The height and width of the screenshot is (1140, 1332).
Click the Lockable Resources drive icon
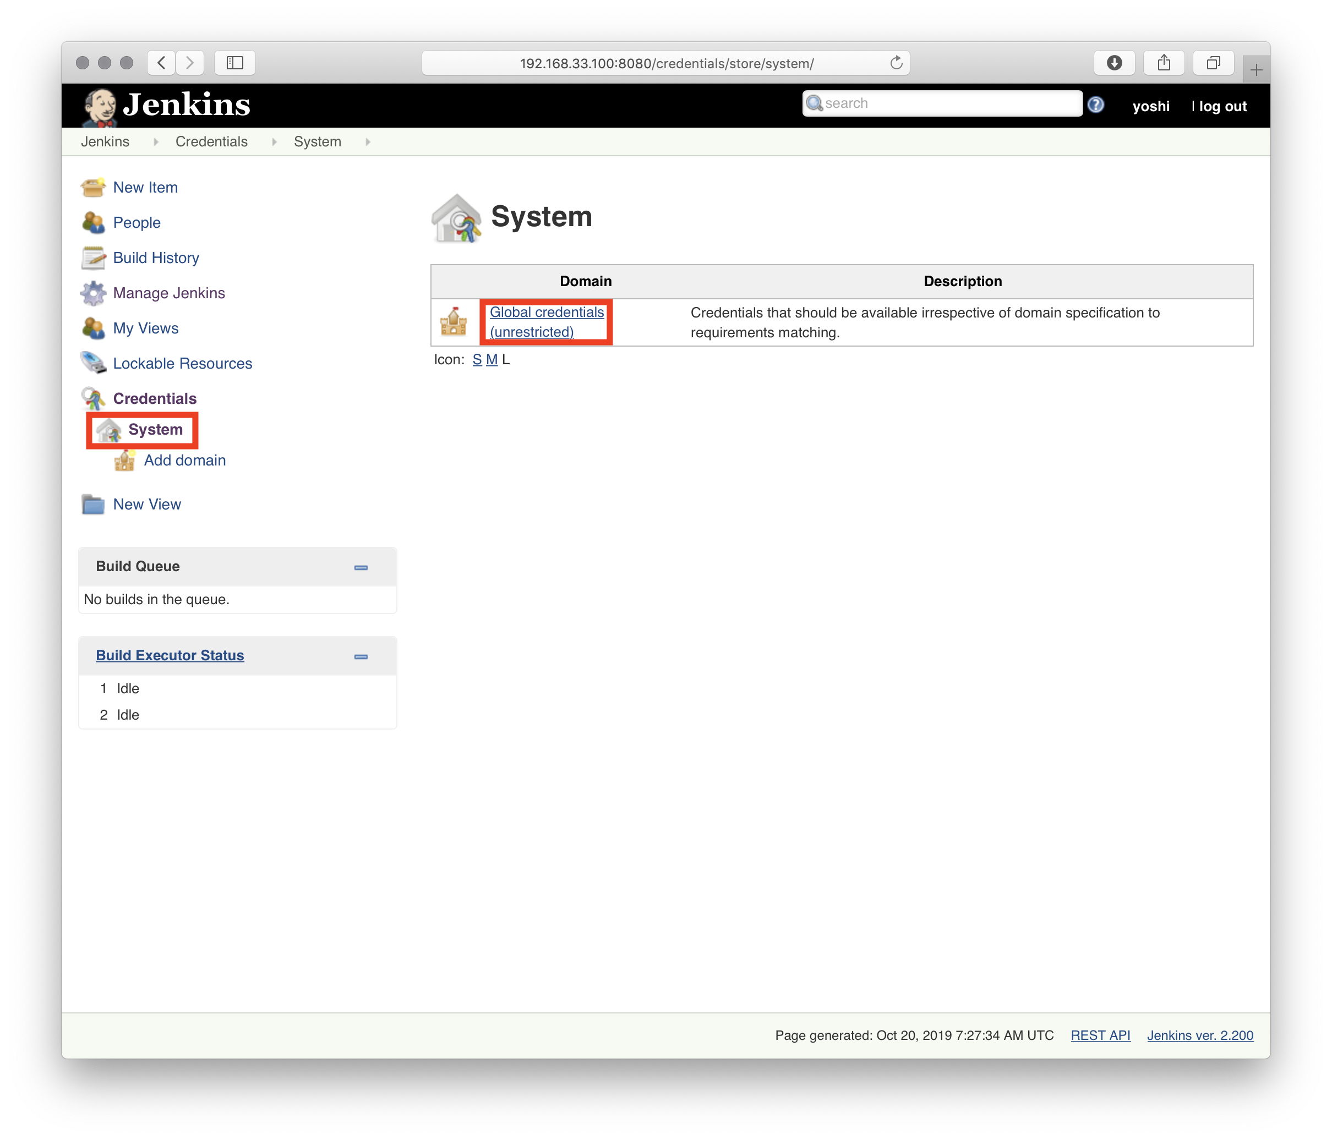tap(93, 364)
